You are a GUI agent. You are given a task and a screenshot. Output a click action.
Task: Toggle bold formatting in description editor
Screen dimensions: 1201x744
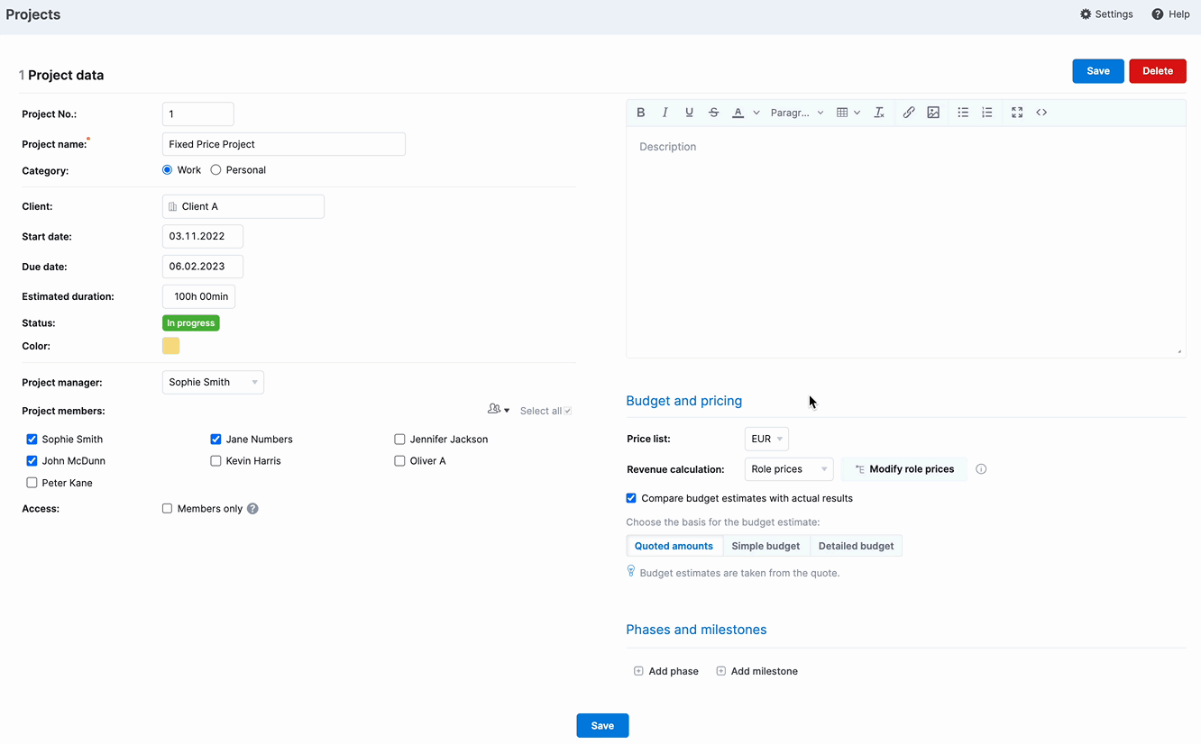click(641, 113)
